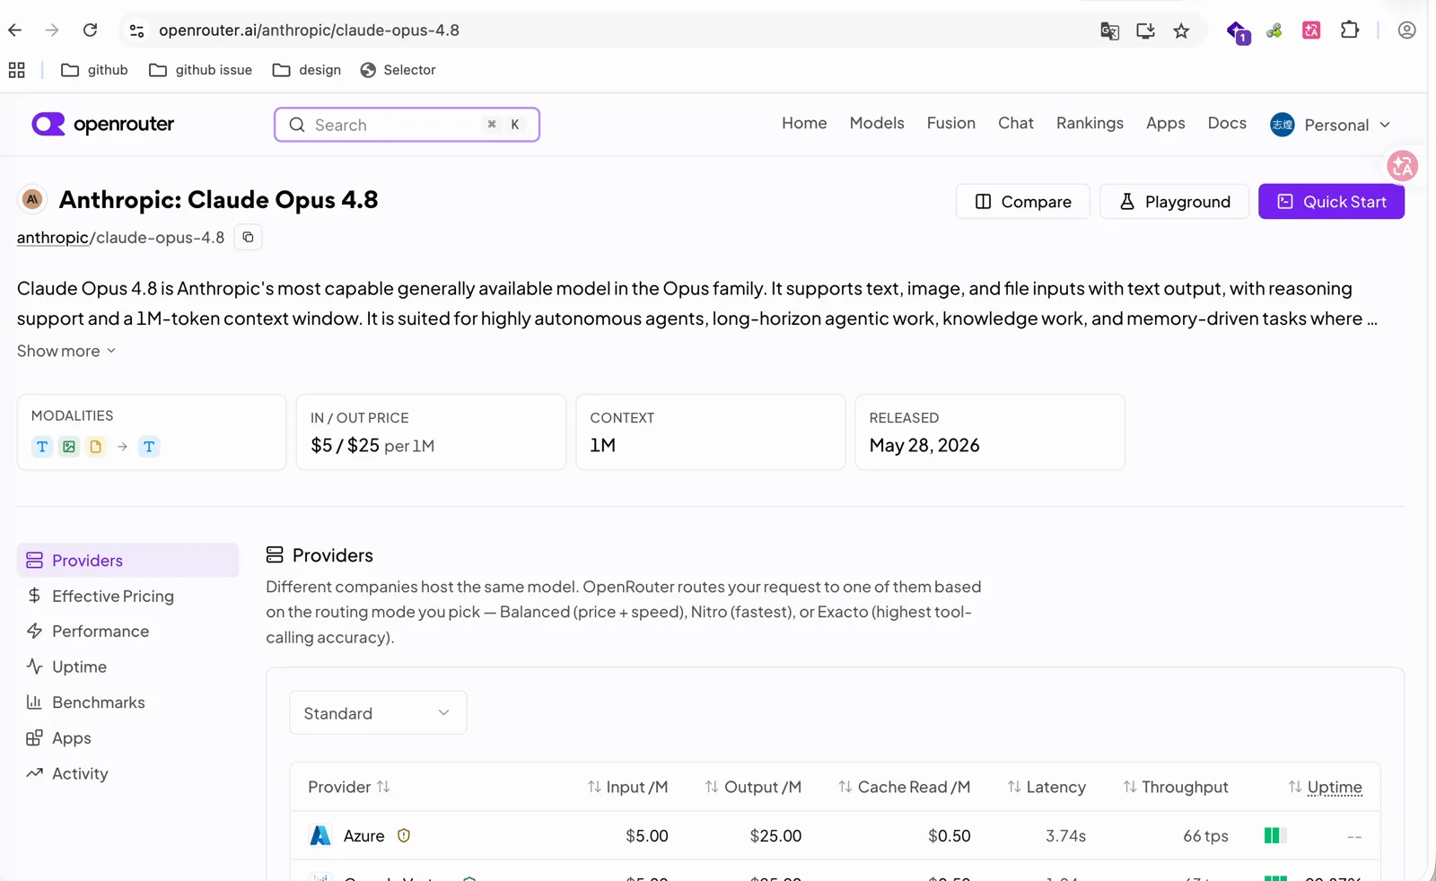Sort the table by Input /M
This screenshot has width=1436, height=881.
click(628, 787)
